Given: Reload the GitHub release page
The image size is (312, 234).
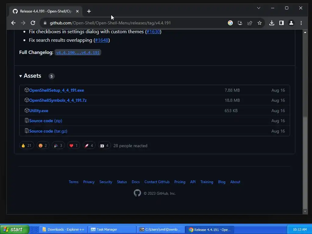Looking at the screenshot, I should [x=33, y=23].
